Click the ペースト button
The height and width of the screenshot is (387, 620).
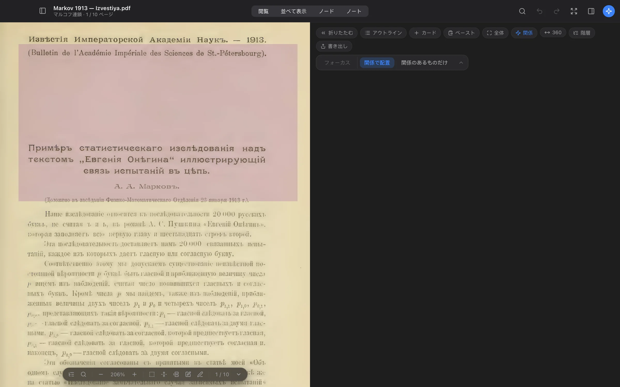461,33
